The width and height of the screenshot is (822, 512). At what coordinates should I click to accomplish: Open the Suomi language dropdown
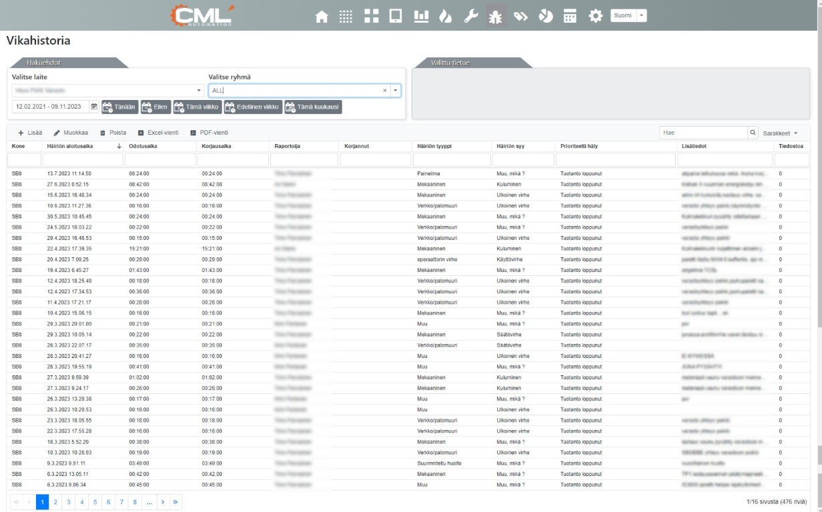coord(629,15)
